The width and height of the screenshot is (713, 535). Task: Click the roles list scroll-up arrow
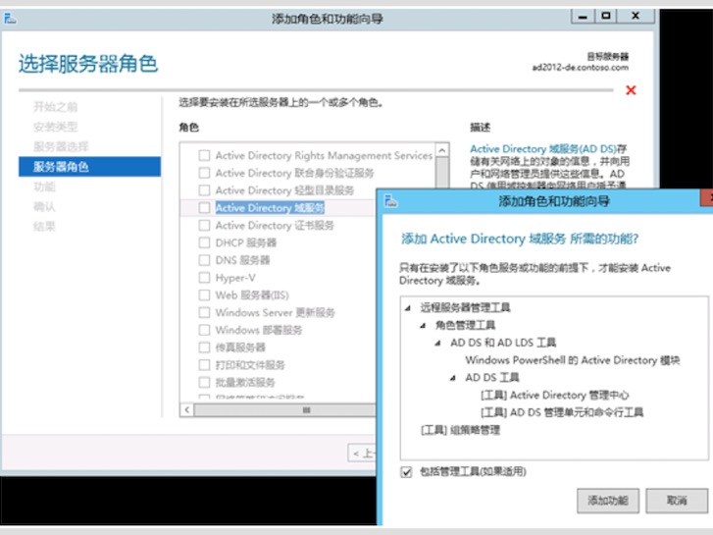tap(442, 150)
